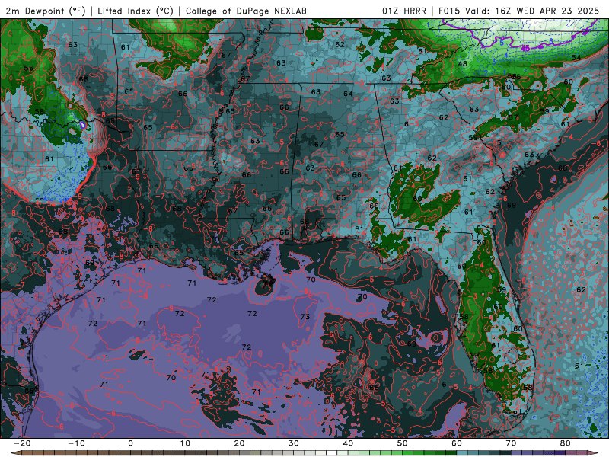Screen dimensions: 609x457
Task: Click the "Lifted Index (°C)" title text
Action: click(x=136, y=11)
